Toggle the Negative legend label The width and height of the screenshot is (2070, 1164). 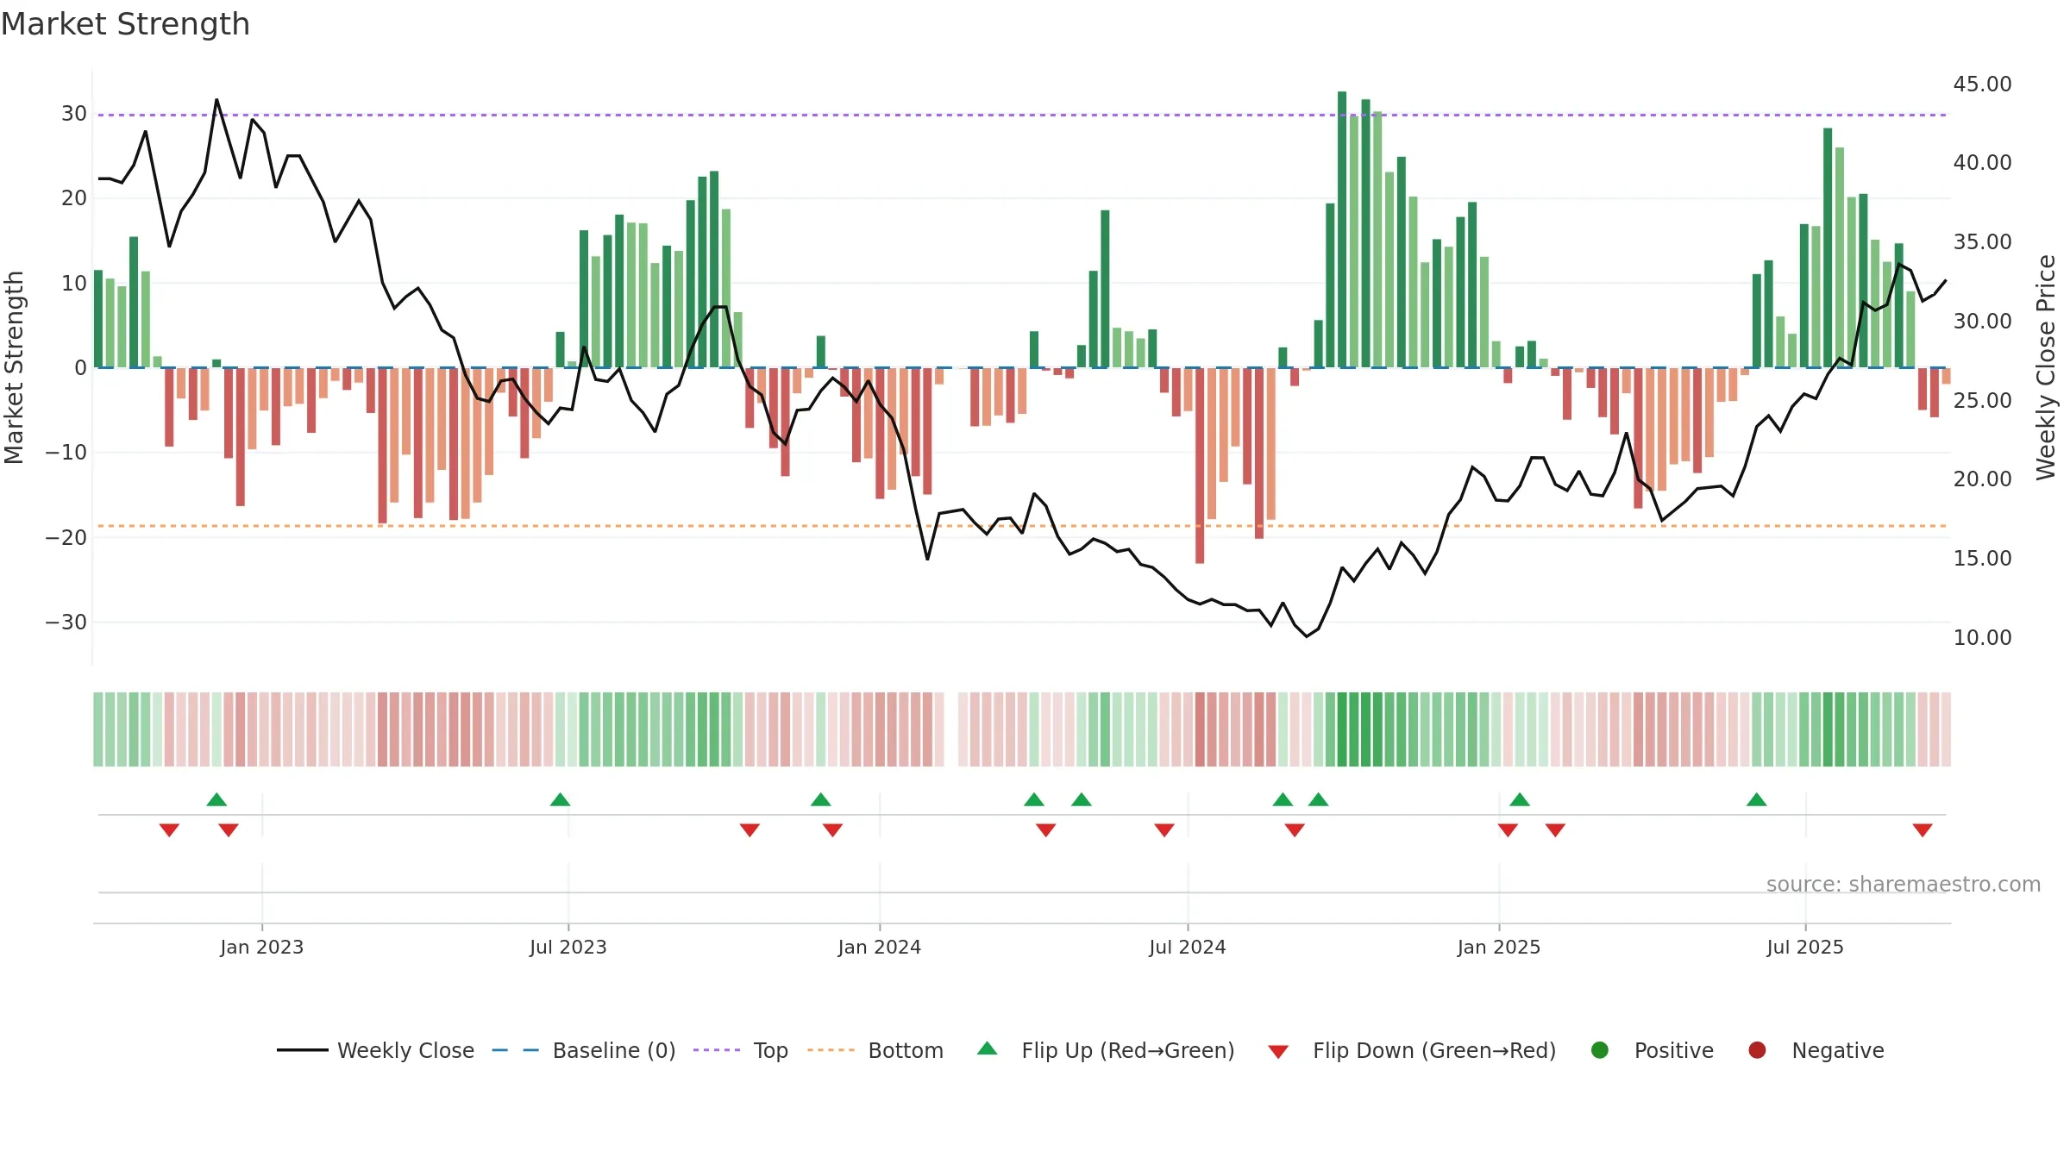coord(1838,1051)
